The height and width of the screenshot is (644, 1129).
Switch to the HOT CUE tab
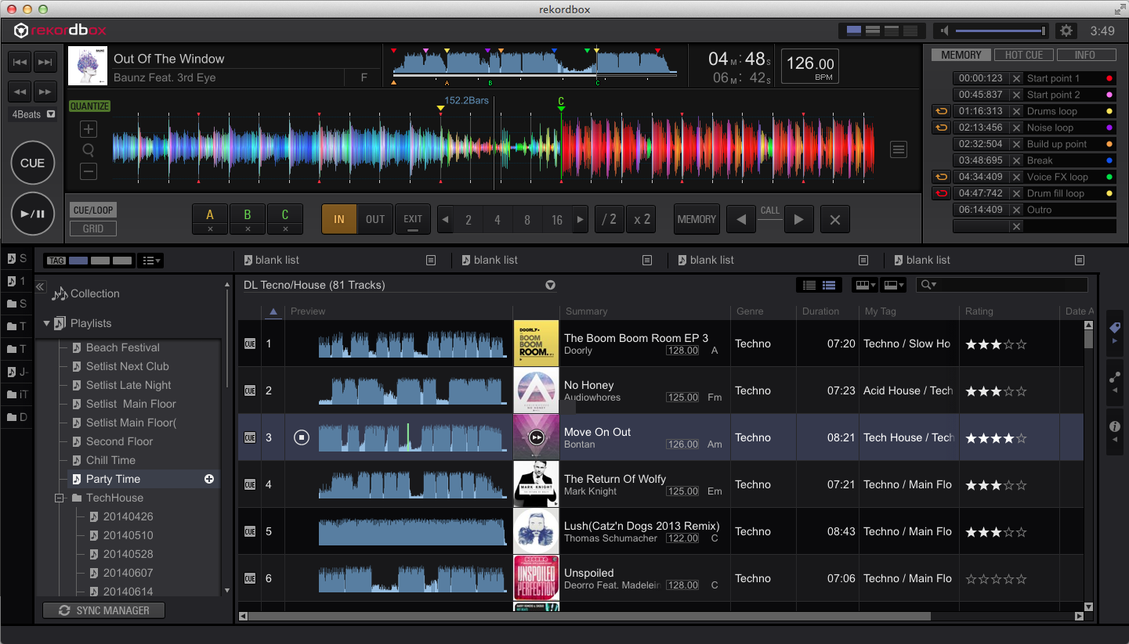tap(1023, 55)
